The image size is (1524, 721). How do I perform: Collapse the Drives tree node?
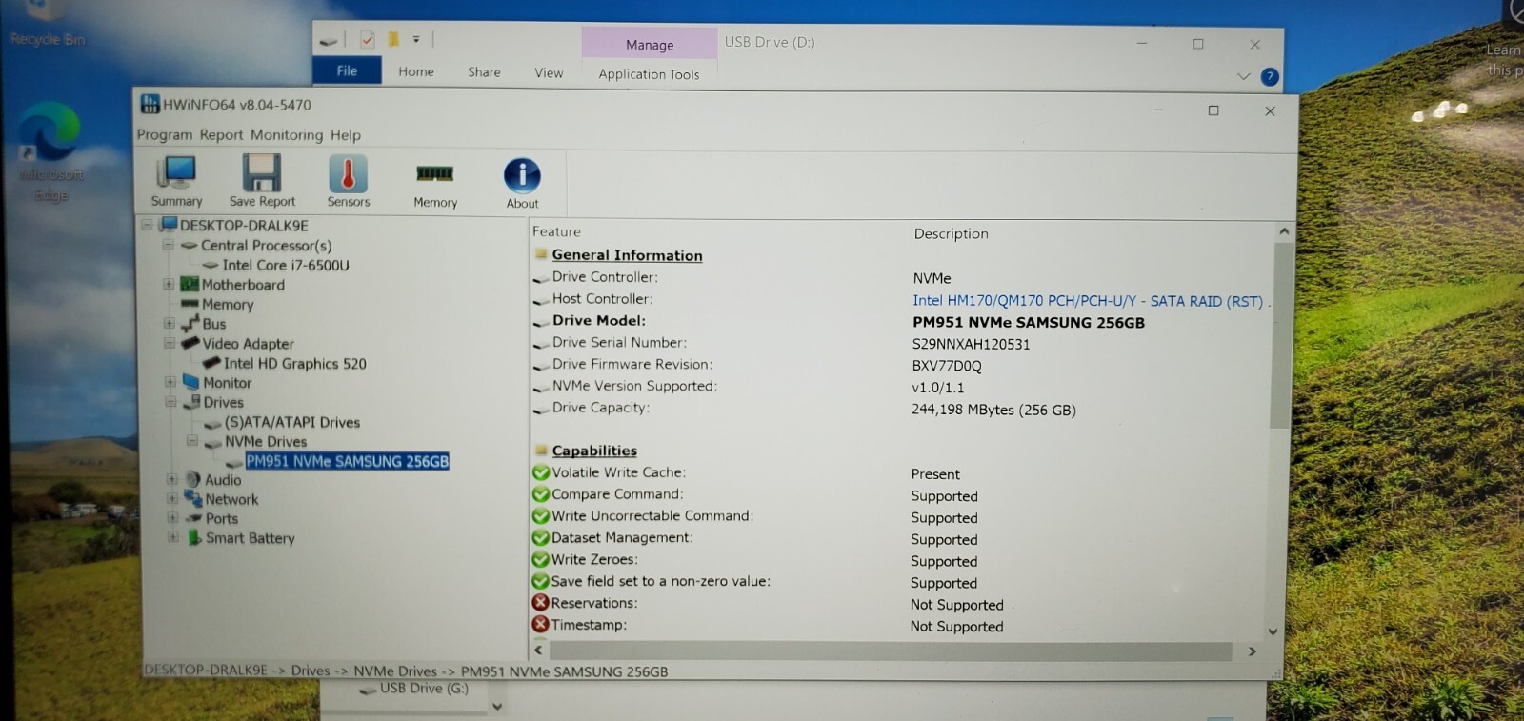pos(170,402)
